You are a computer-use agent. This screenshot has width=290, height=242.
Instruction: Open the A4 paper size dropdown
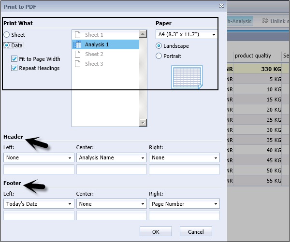click(187, 35)
